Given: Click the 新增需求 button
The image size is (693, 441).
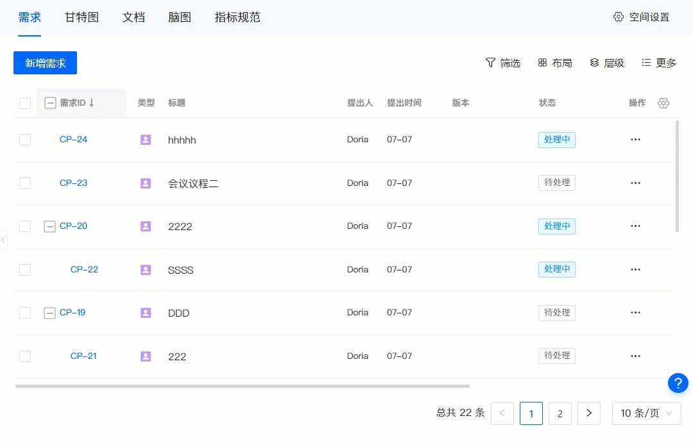Looking at the screenshot, I should click(x=45, y=63).
